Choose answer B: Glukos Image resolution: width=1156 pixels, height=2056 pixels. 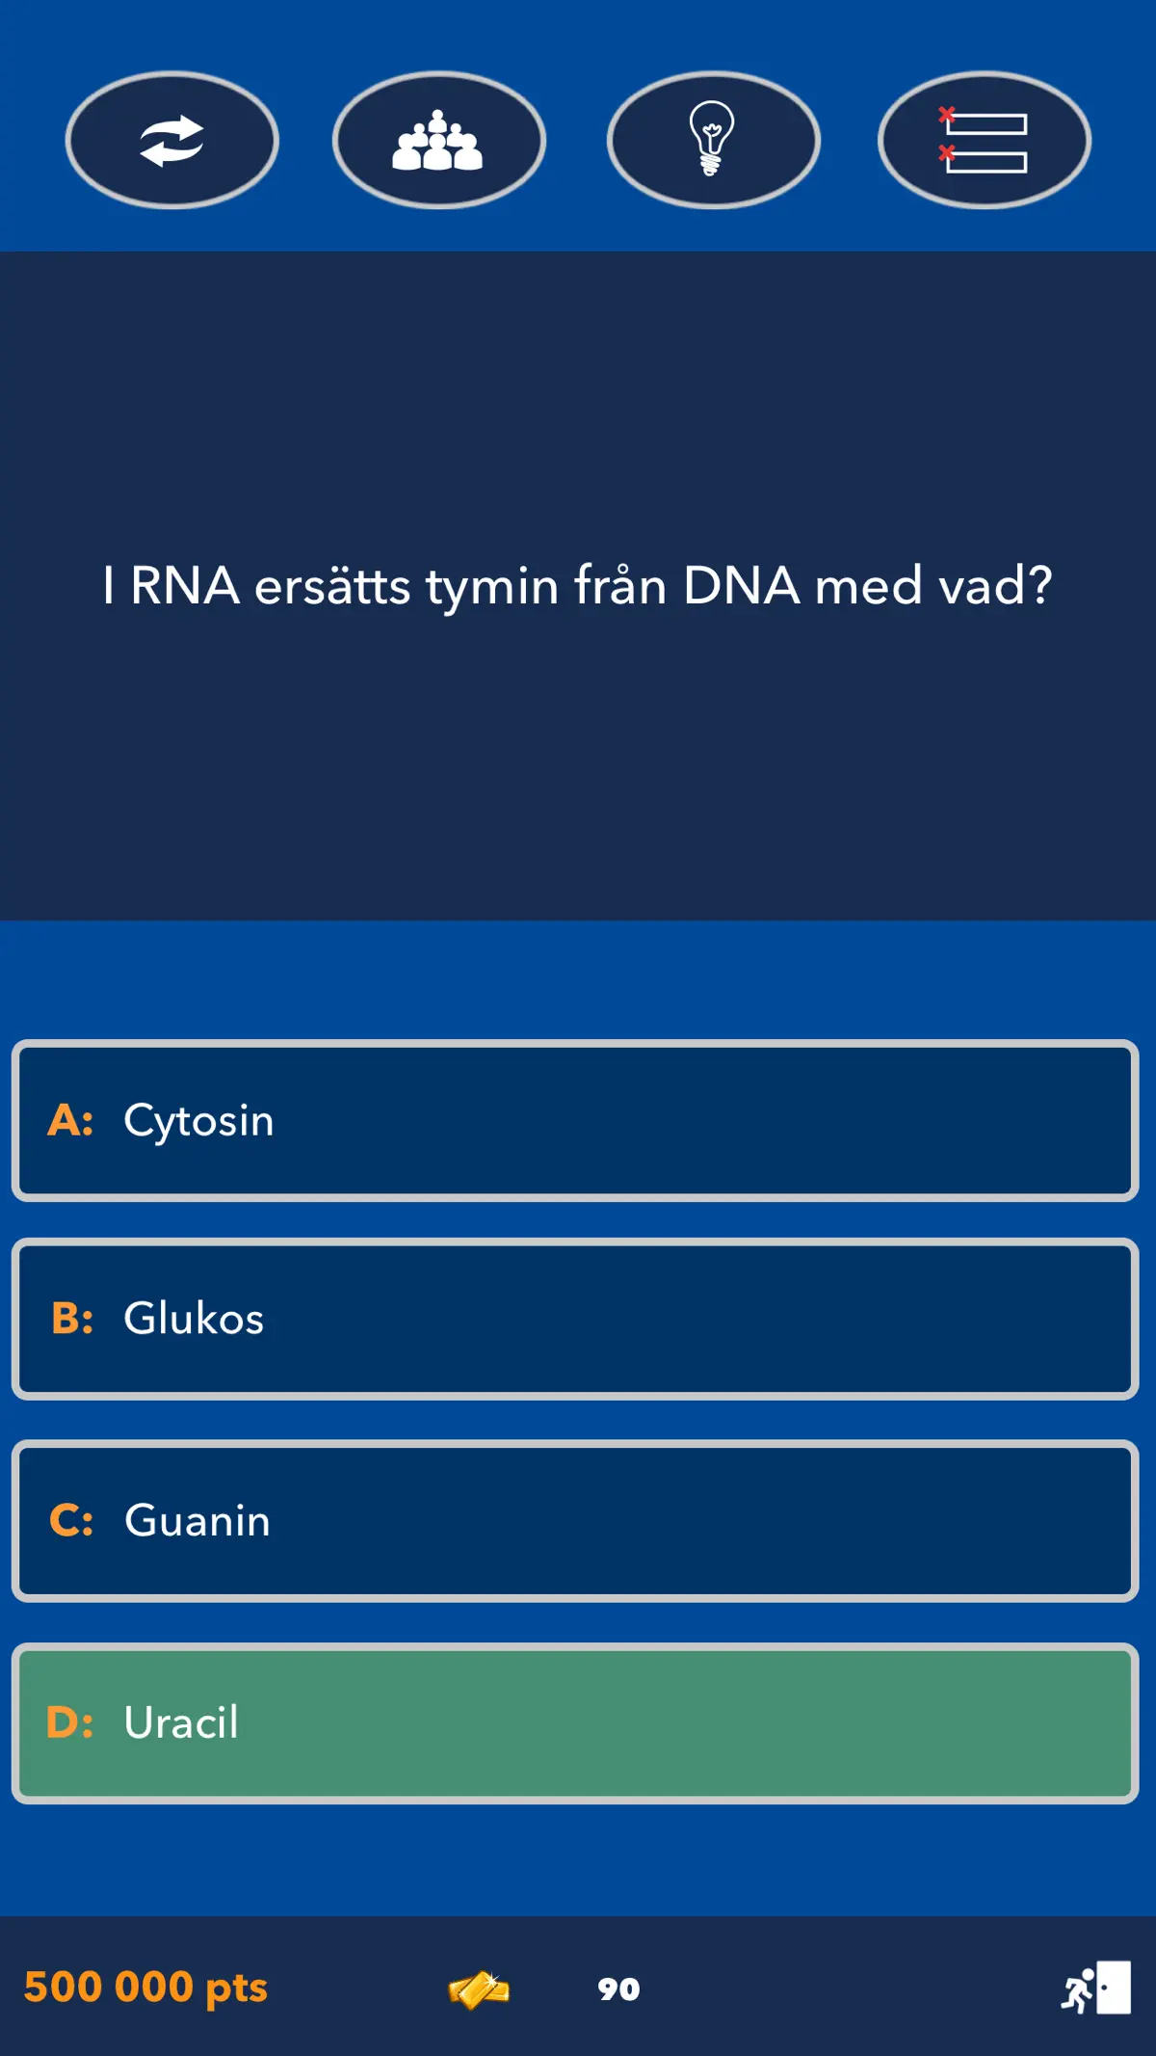click(575, 1319)
